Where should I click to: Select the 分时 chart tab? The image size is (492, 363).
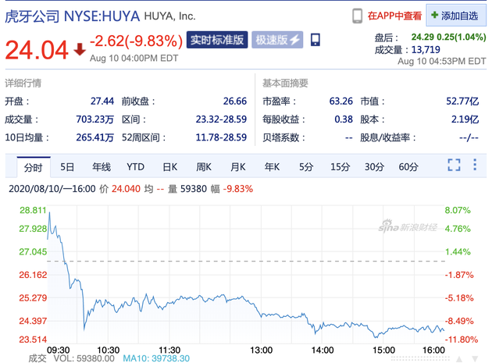[x=34, y=168]
